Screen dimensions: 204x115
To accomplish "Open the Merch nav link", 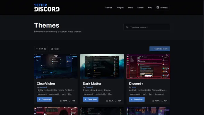I will click(x=140, y=8).
